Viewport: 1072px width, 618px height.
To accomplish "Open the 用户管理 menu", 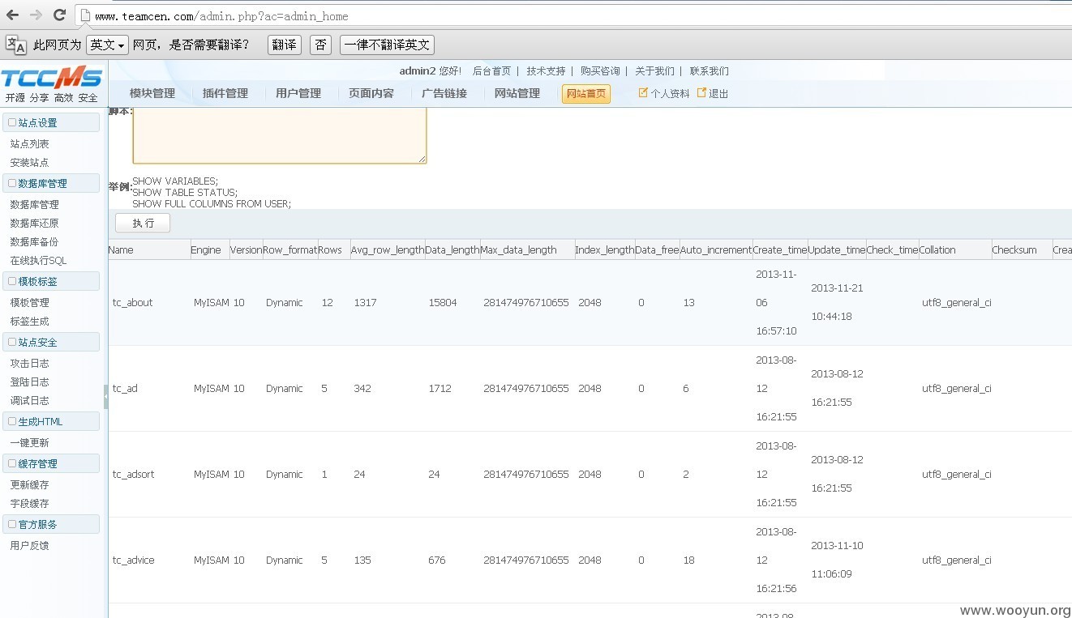I will coord(298,93).
